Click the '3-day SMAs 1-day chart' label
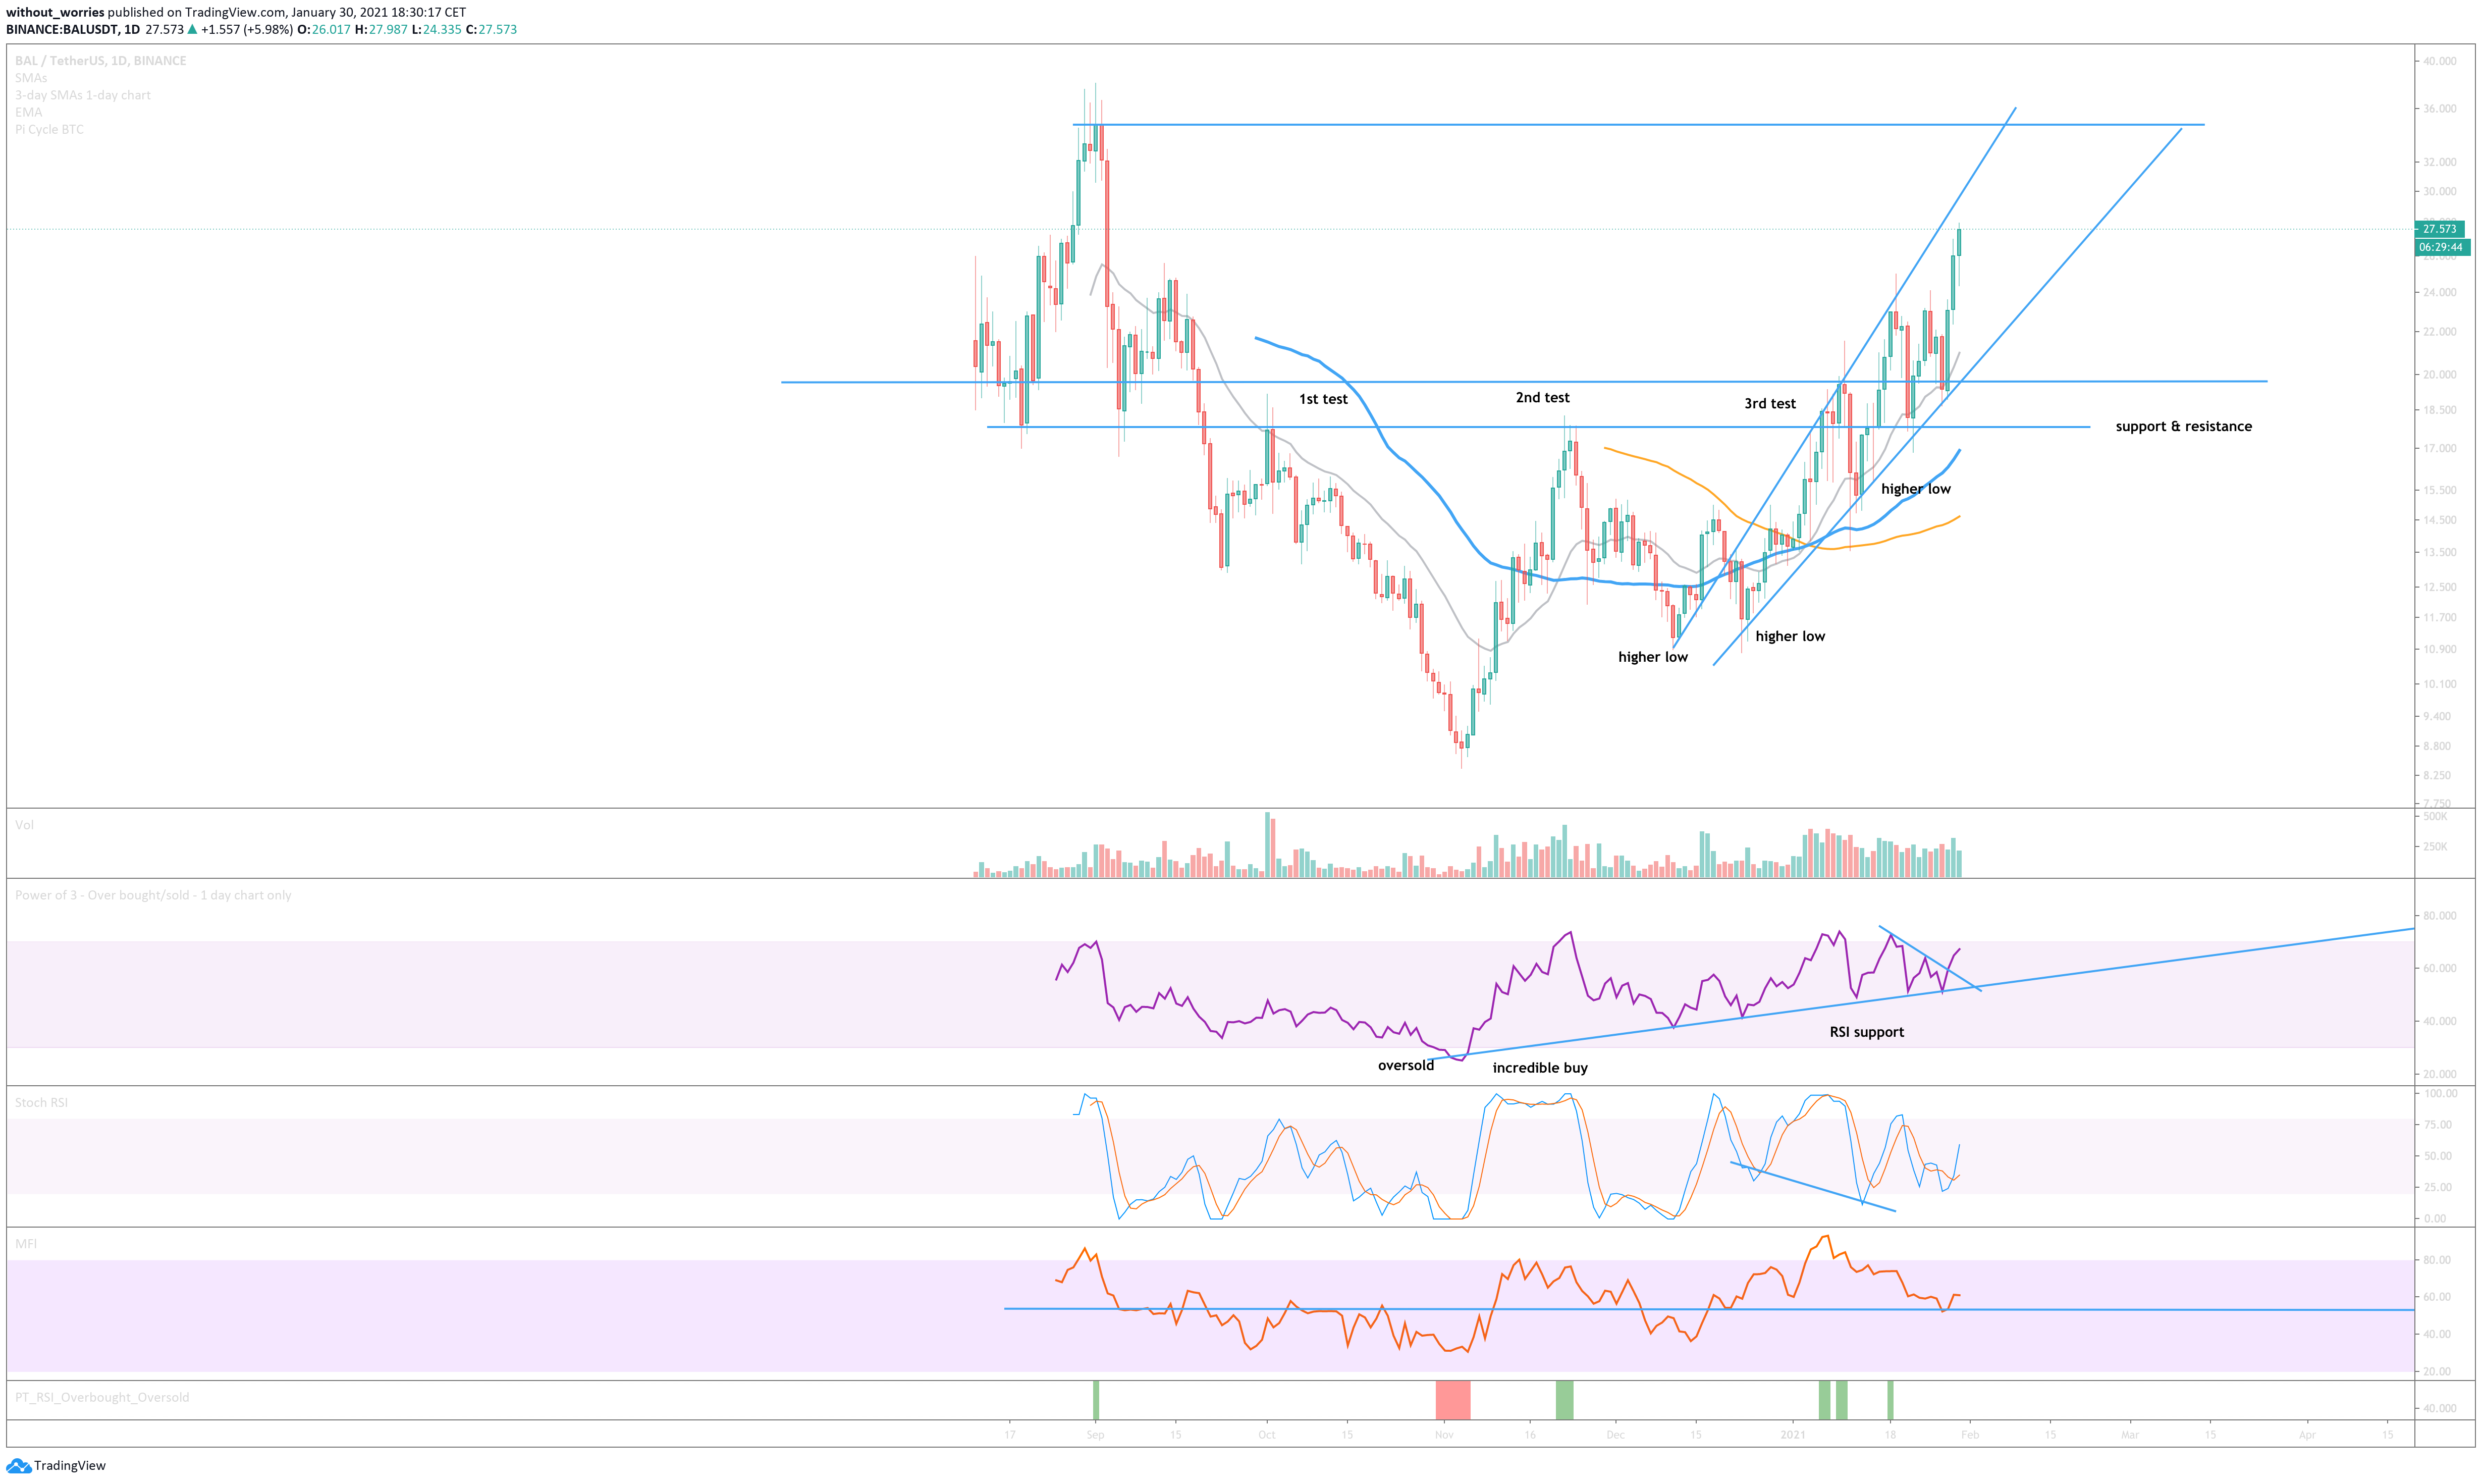Viewport: 2482px width, 1484px height. tap(83, 95)
